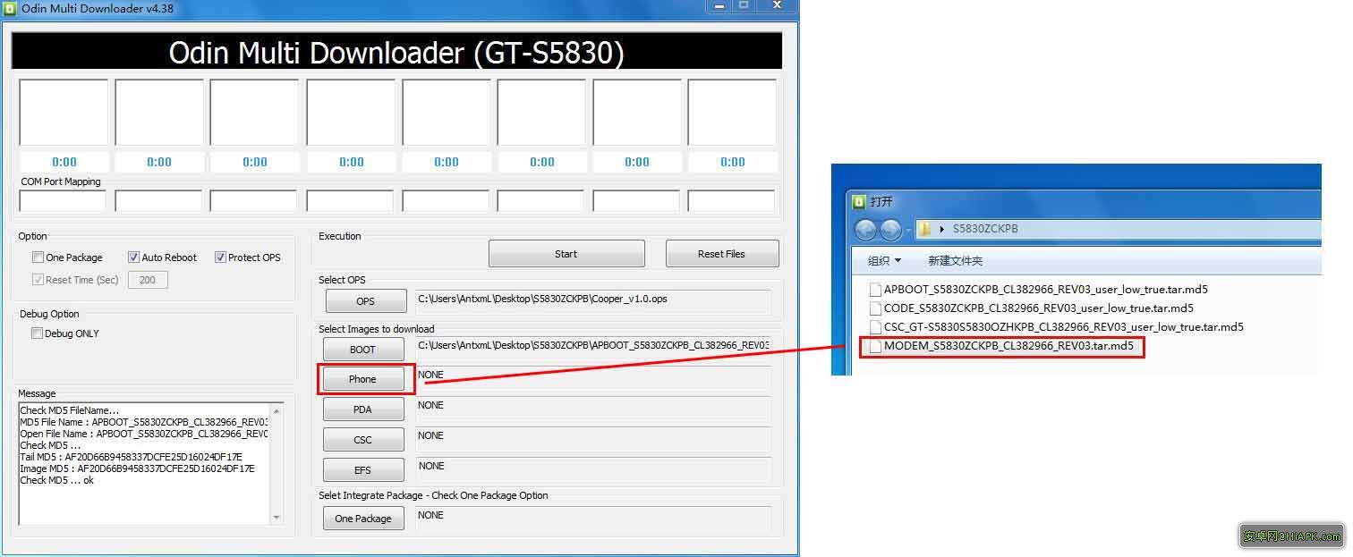Click the Back arrow in Open dialog

tap(866, 230)
